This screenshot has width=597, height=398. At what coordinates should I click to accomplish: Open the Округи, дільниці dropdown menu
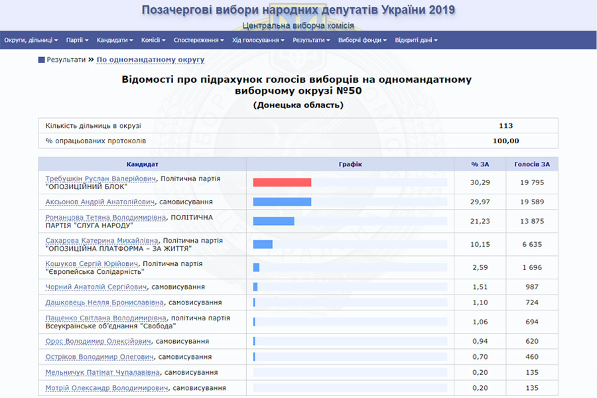(x=31, y=40)
